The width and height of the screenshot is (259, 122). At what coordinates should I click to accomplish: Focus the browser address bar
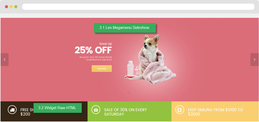pyautogui.click(x=138, y=7)
